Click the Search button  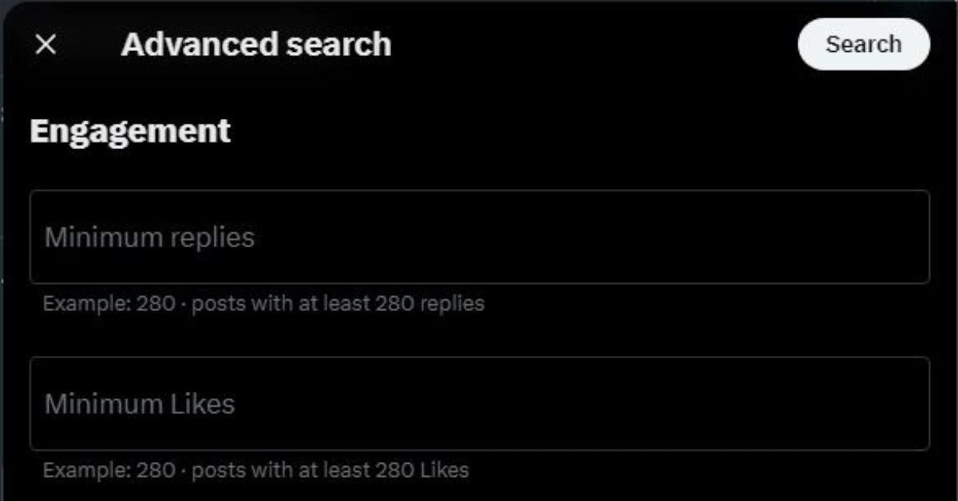click(863, 45)
